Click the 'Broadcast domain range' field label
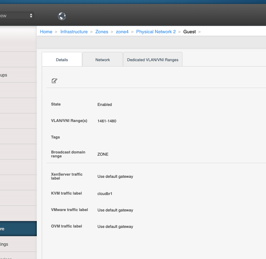The image size is (266, 259). 68,154
